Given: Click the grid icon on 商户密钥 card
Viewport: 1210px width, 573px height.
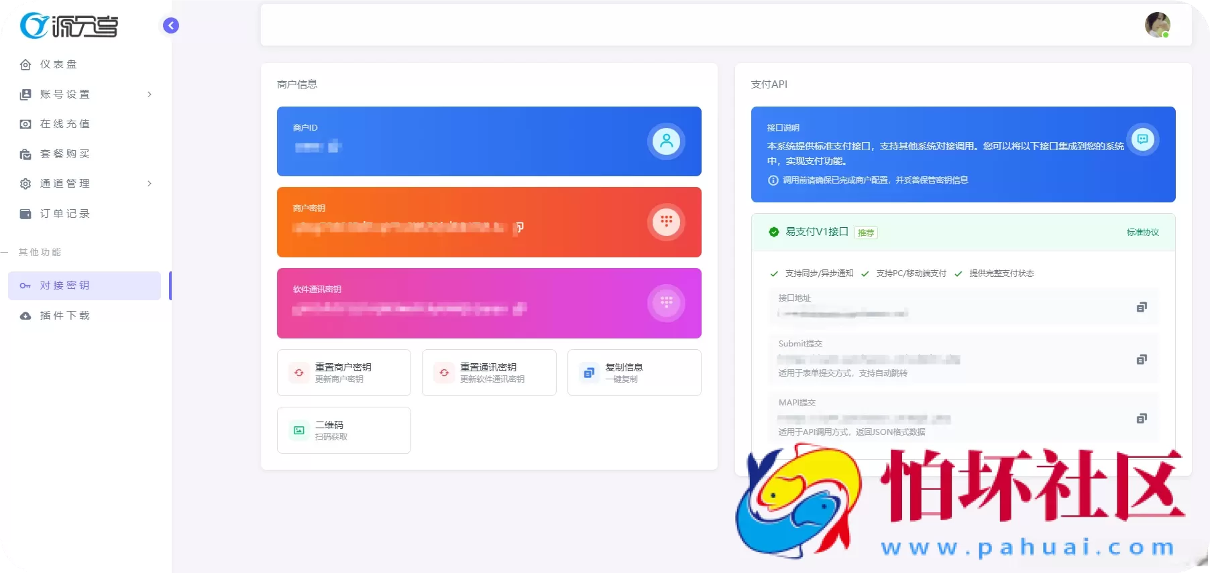Looking at the screenshot, I should [666, 222].
